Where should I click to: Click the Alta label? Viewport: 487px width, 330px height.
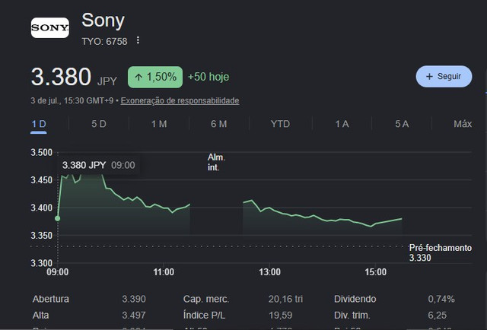[x=40, y=316]
